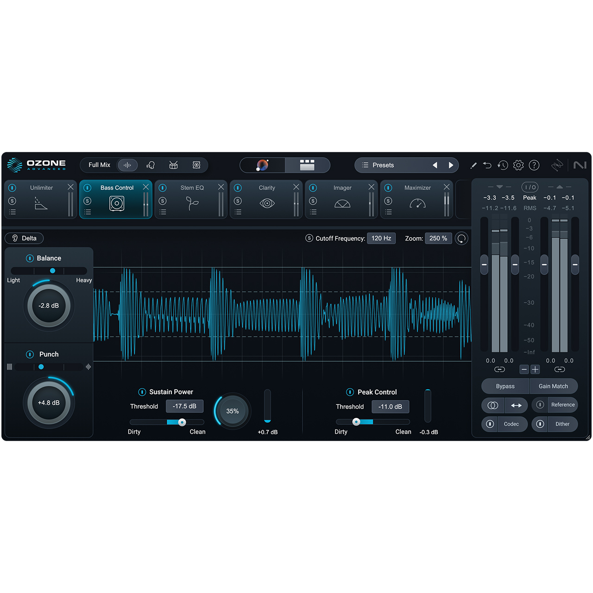Open the help question mark icon
The height and width of the screenshot is (593, 593).
coord(534,165)
